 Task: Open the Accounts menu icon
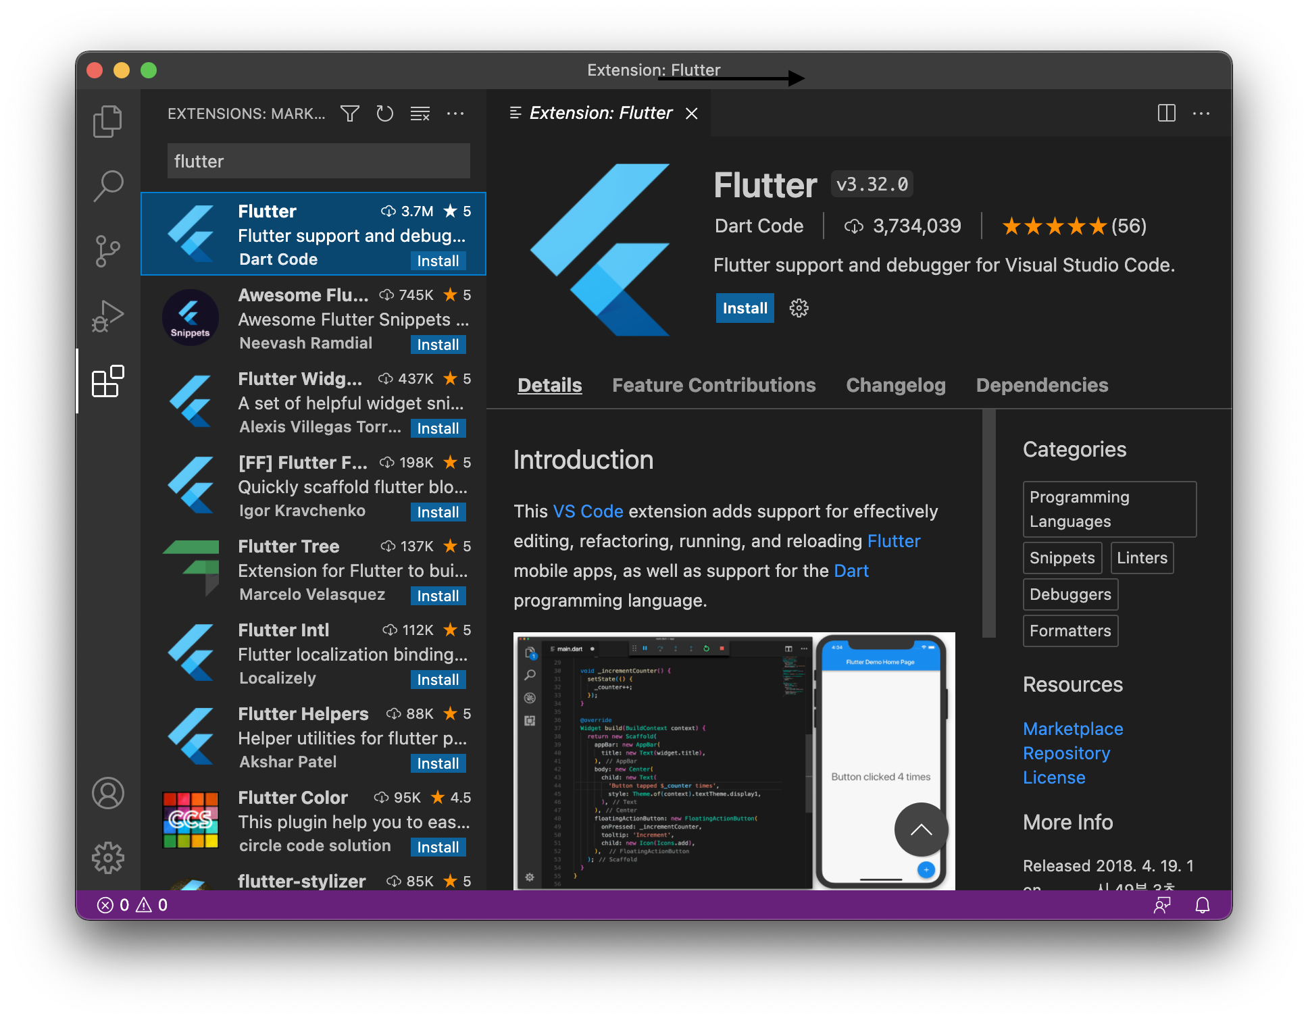coord(107,793)
